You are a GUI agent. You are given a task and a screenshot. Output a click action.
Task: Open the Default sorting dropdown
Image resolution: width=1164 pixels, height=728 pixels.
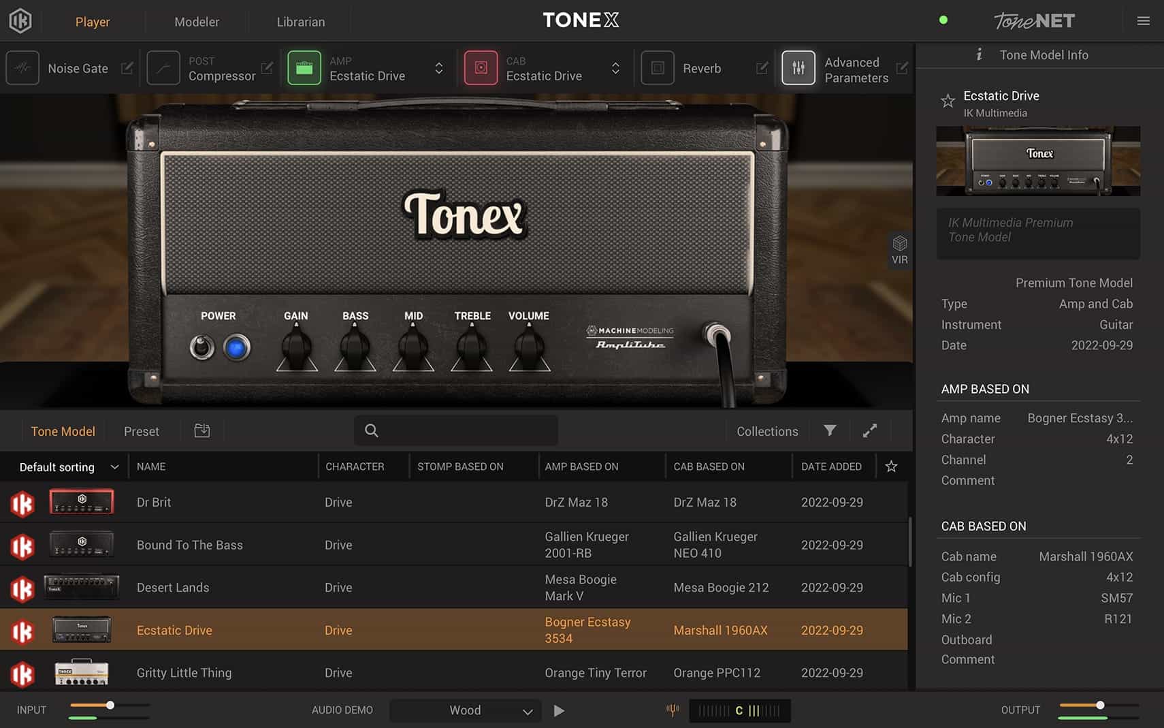tap(69, 467)
